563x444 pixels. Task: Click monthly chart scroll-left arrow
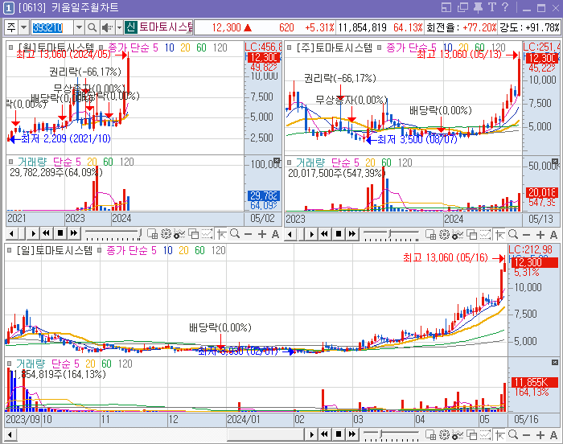[x=11, y=234]
